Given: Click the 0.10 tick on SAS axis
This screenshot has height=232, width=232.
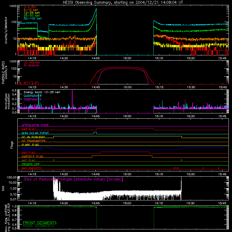Looking at the screenshot, I should tap(13, 194).
